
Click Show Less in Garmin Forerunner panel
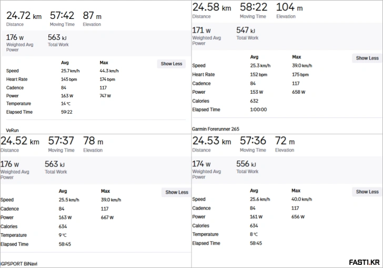[367, 58]
